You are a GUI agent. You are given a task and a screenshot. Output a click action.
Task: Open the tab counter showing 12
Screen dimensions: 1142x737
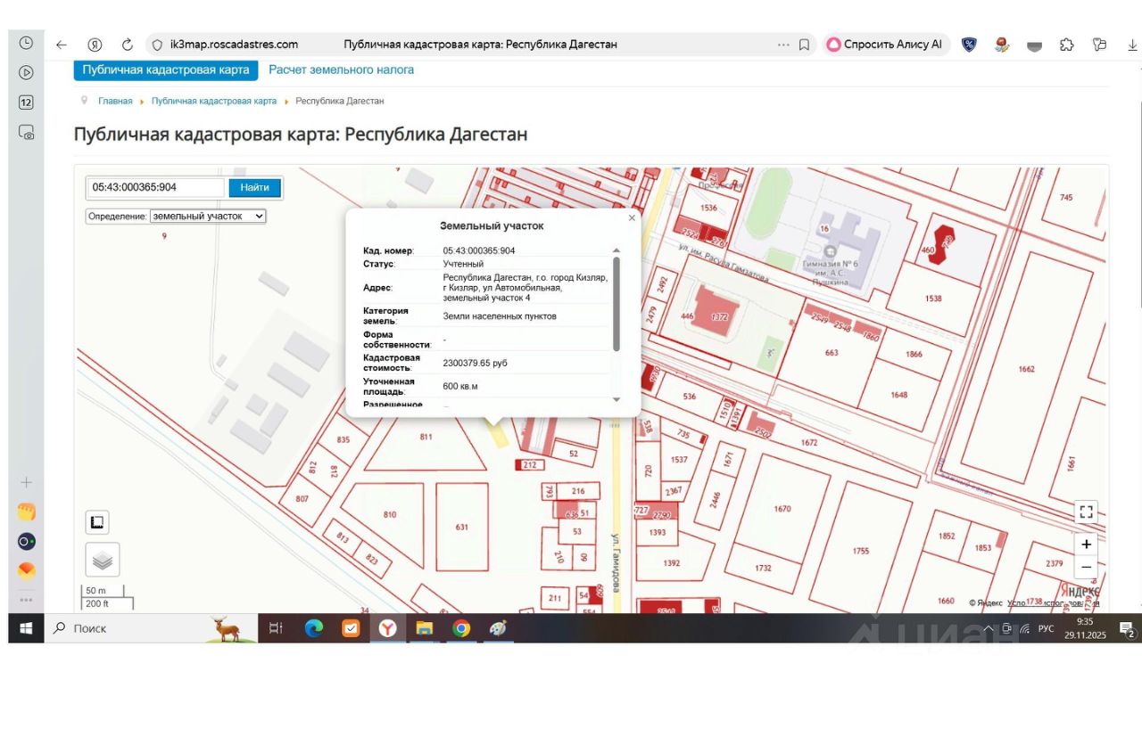26,102
